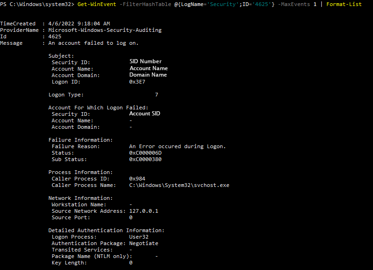Click the Logon Type value 7

[156, 95]
